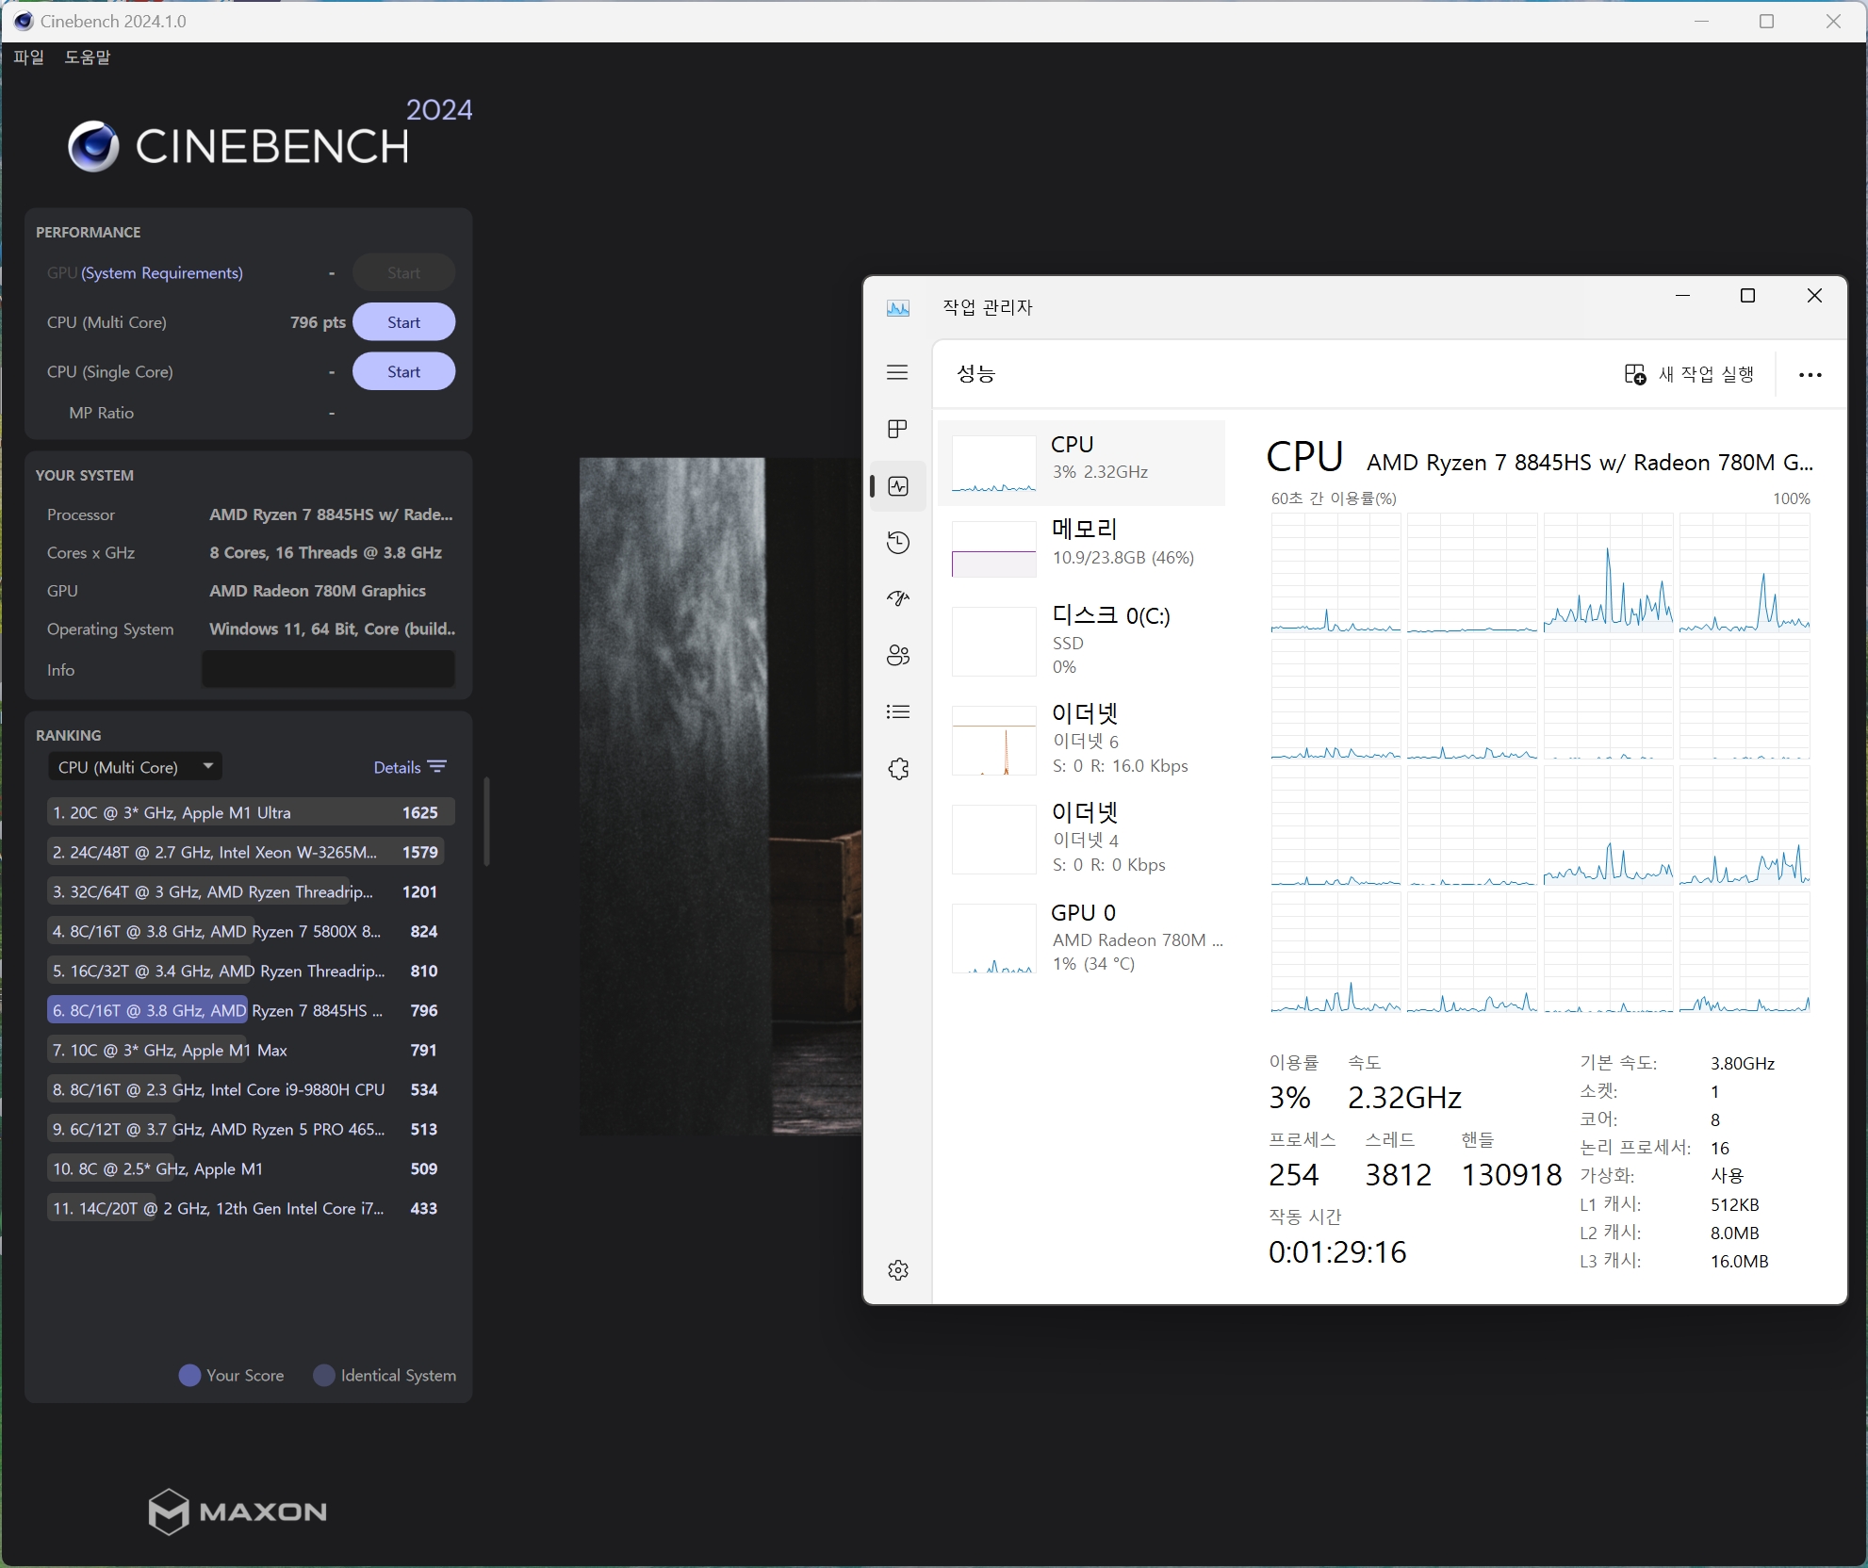This screenshot has width=1868, height=1568.
Task: Open the three-dot more options menu
Action: coord(1810,374)
